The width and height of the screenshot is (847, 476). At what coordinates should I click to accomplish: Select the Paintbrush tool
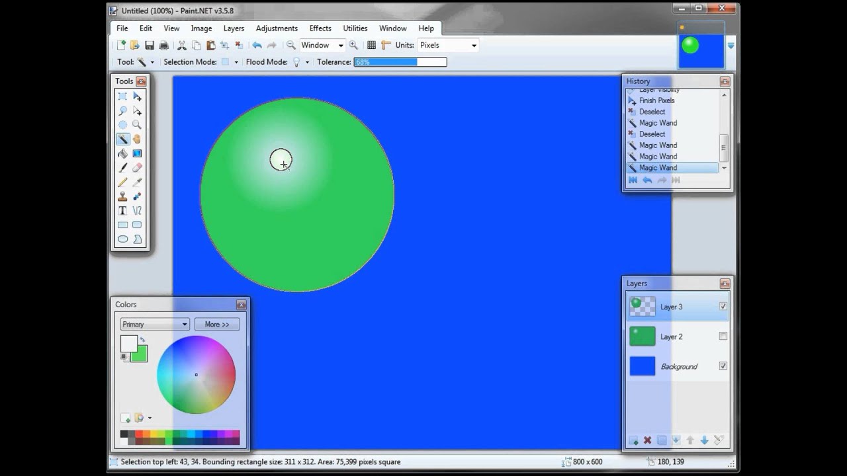(x=122, y=168)
